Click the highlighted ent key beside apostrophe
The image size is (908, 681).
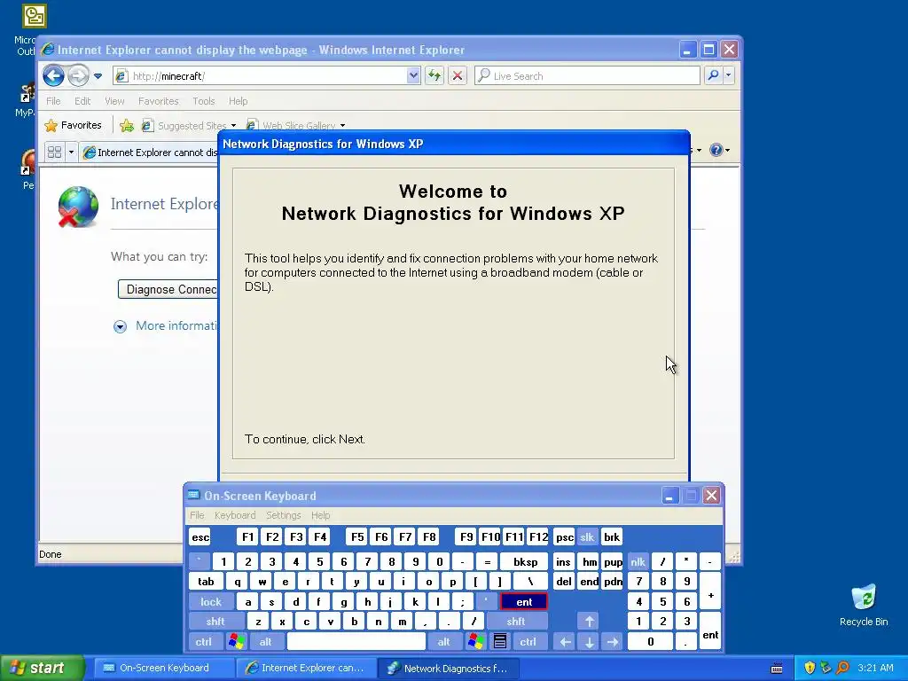pos(524,602)
